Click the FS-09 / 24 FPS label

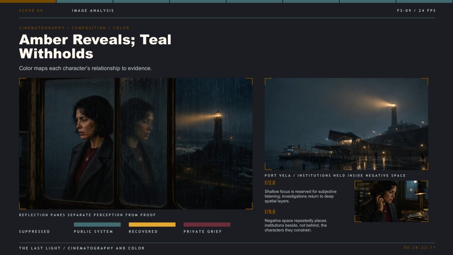(x=417, y=10)
